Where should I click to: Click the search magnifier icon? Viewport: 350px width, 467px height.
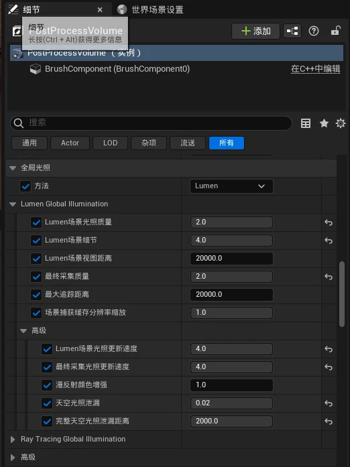coord(19,123)
